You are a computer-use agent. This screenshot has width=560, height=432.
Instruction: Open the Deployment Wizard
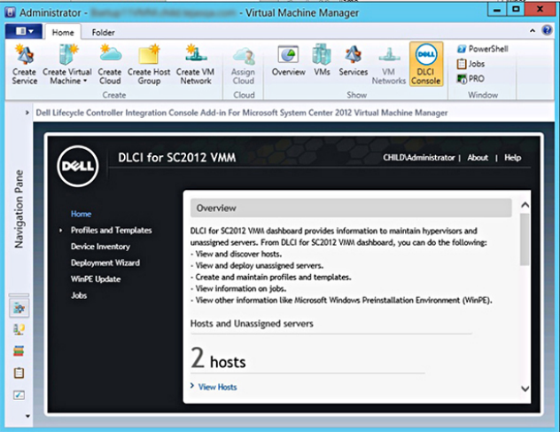(105, 263)
